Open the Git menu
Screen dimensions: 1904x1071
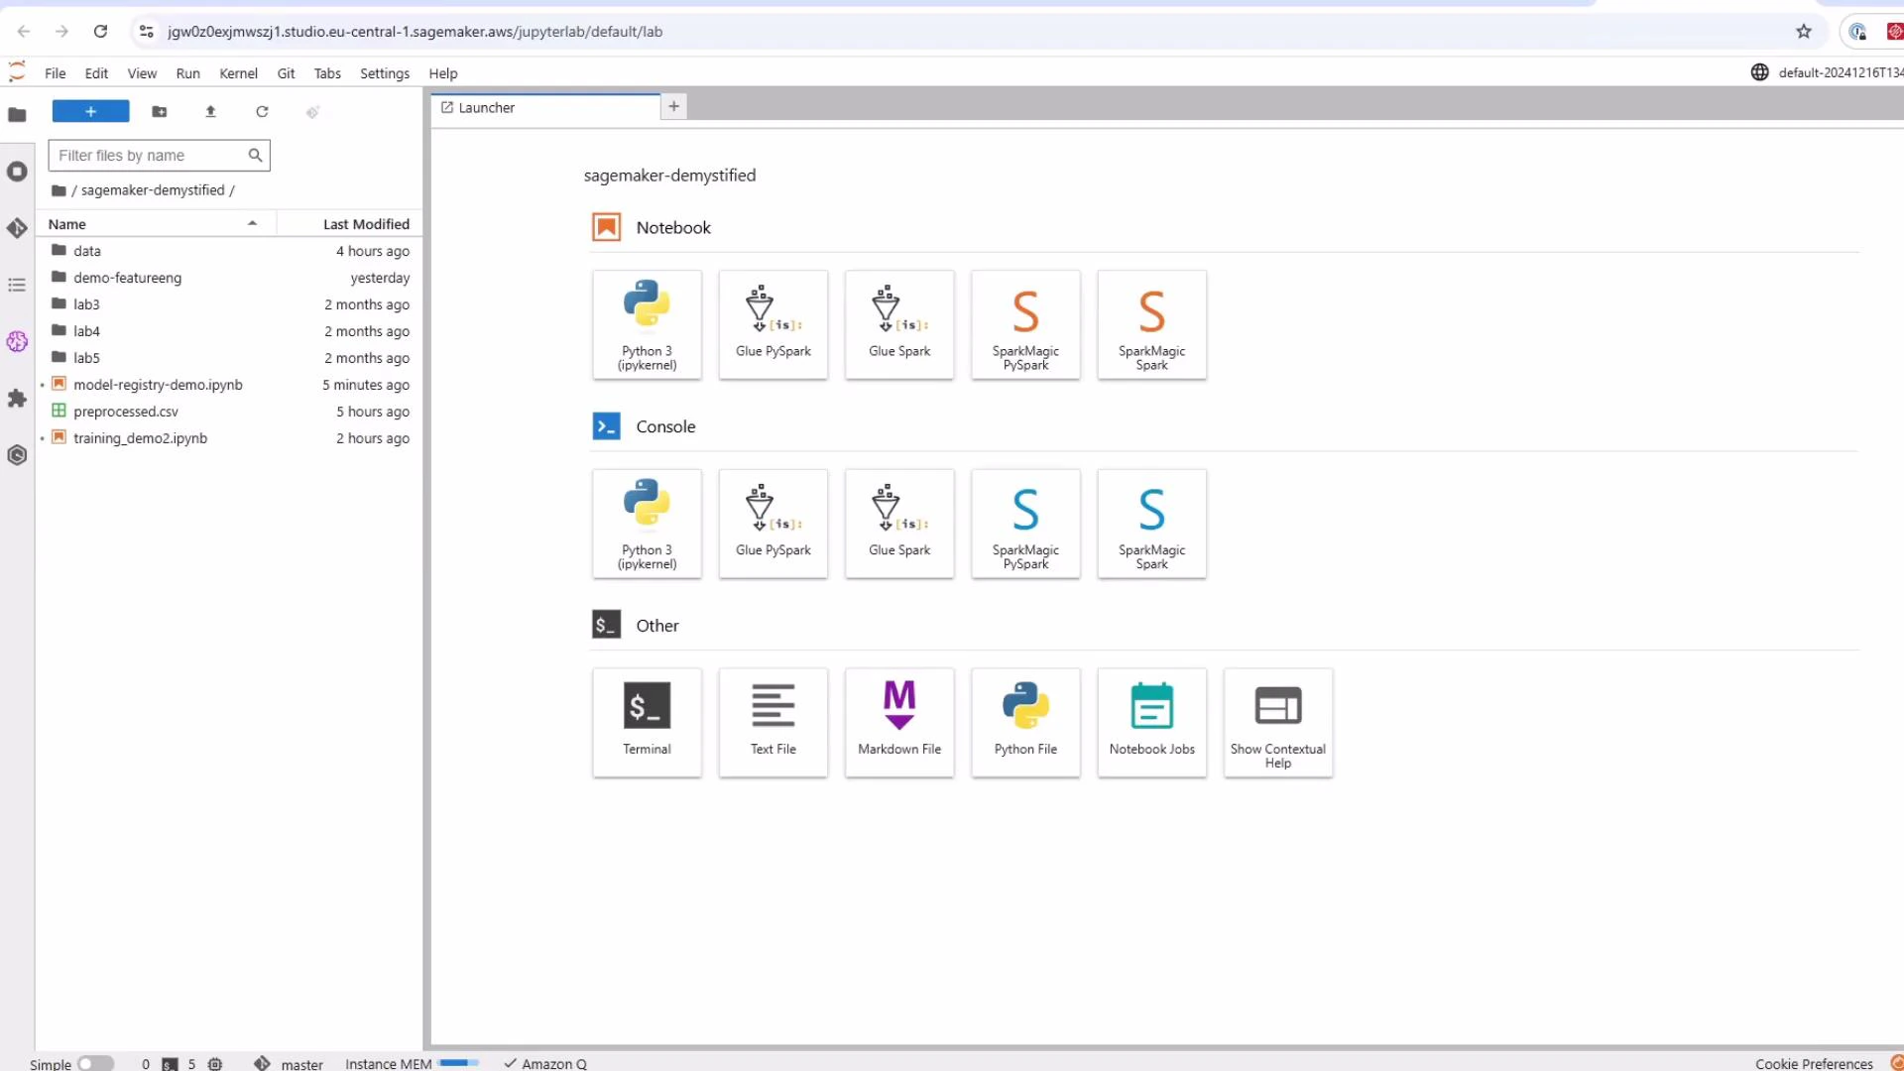coord(286,73)
